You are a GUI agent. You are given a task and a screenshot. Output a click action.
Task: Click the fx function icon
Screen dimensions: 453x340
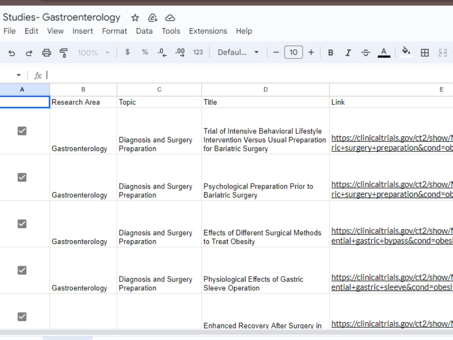click(38, 76)
